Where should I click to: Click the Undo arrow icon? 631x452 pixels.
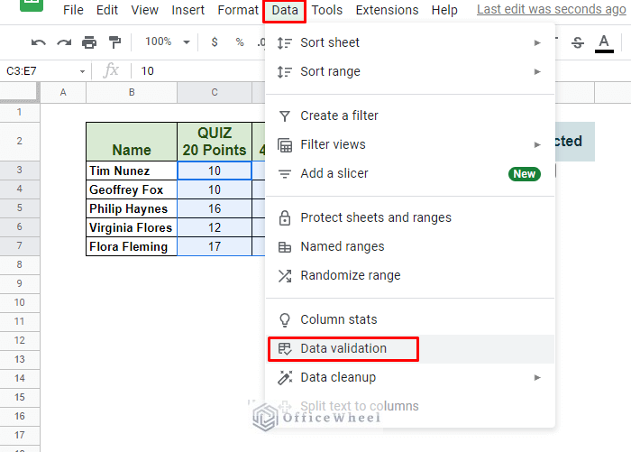(38, 42)
